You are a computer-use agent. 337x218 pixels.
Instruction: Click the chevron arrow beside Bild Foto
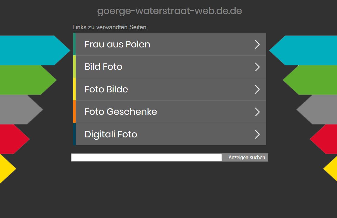[x=257, y=67]
